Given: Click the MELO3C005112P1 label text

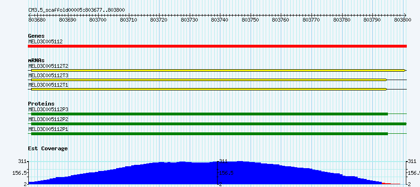Looking at the screenshot, I should point(48,129).
